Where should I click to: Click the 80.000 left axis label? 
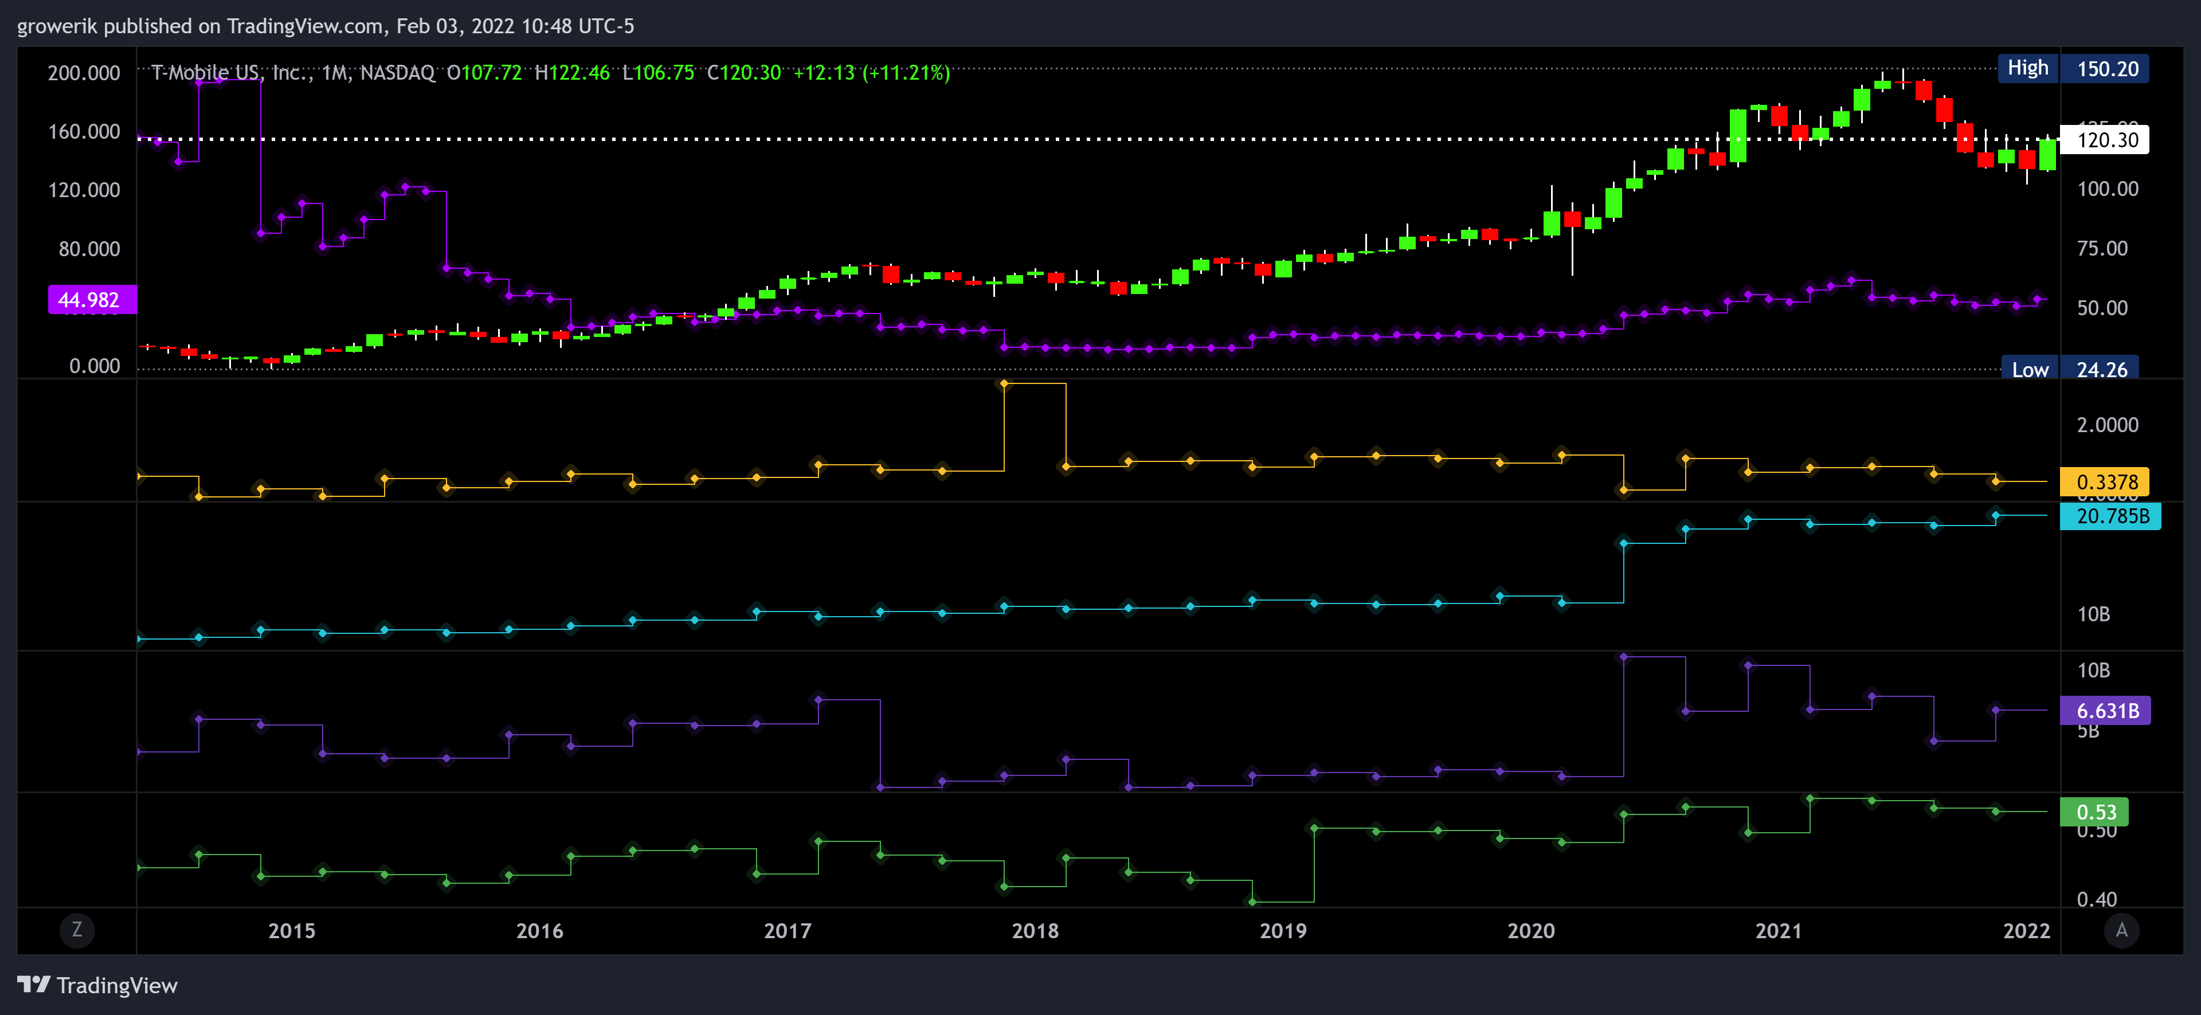(x=89, y=249)
